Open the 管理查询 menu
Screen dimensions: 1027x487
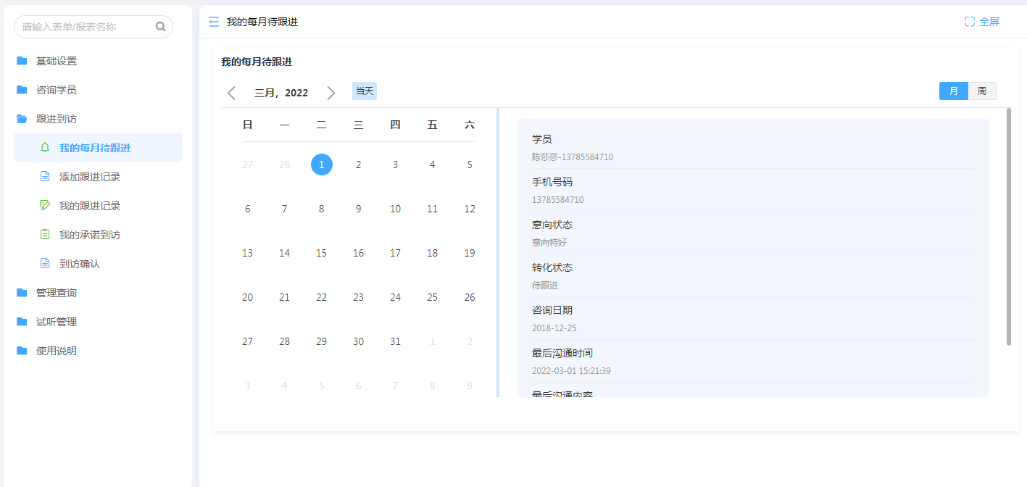tap(57, 293)
